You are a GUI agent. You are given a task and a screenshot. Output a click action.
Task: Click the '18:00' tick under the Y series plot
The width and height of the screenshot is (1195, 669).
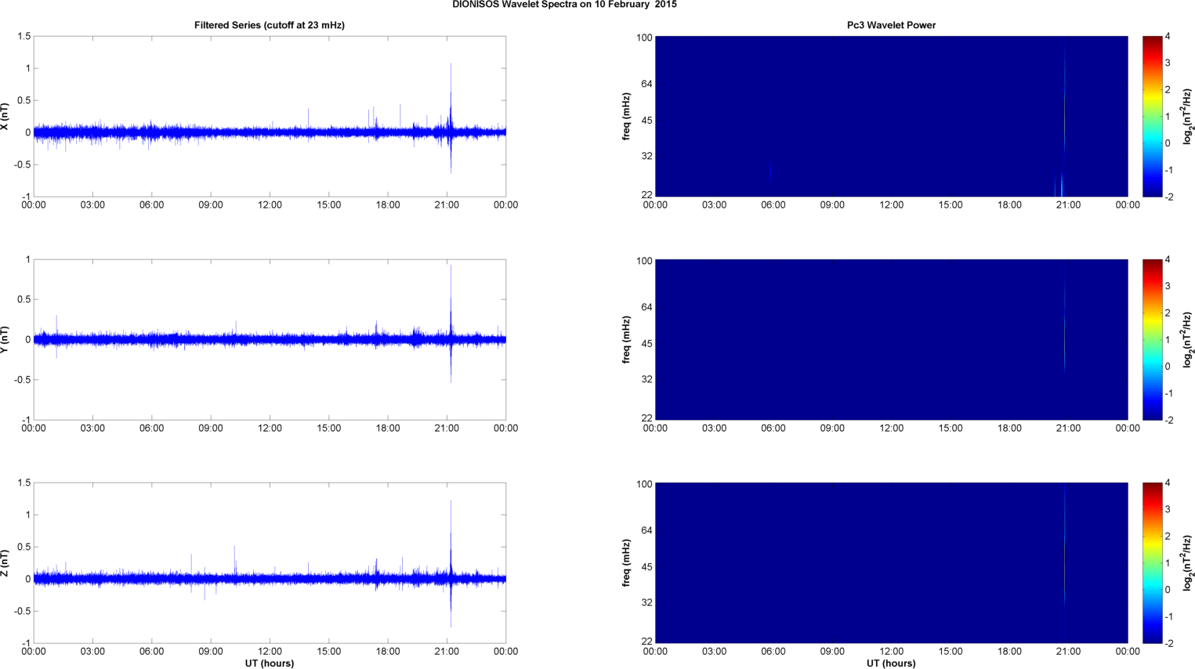388,429
